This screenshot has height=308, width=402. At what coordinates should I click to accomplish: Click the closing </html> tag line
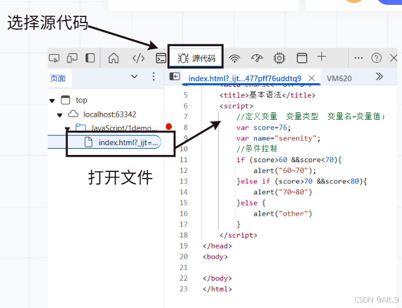[x=217, y=289]
